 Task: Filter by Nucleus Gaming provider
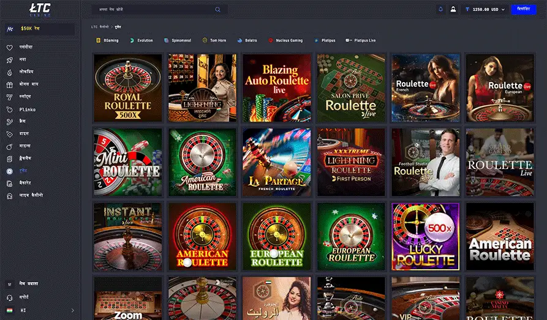[285, 40]
